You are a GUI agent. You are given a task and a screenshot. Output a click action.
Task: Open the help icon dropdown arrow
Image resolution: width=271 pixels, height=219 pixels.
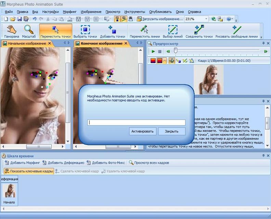[232, 19]
